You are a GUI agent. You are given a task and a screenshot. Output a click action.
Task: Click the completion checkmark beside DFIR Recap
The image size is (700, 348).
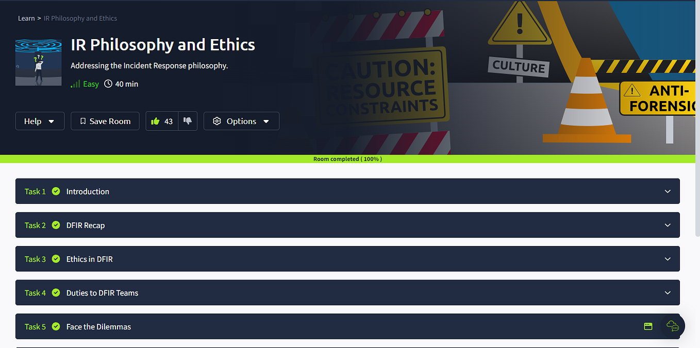(56, 225)
